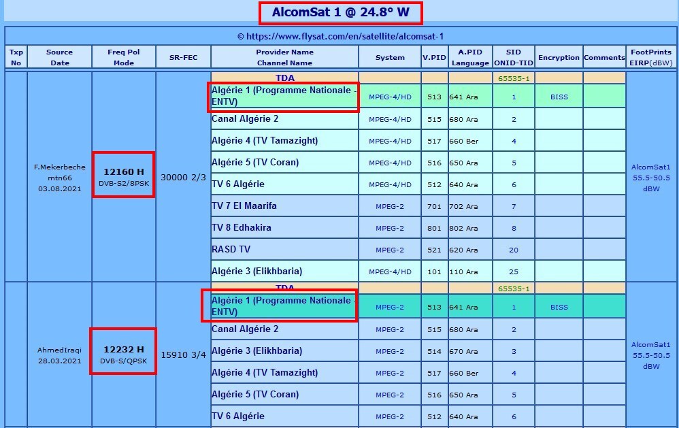Click the Provider Name Channel Name column header
Viewport: 679px width, 428px height.
pos(284,57)
